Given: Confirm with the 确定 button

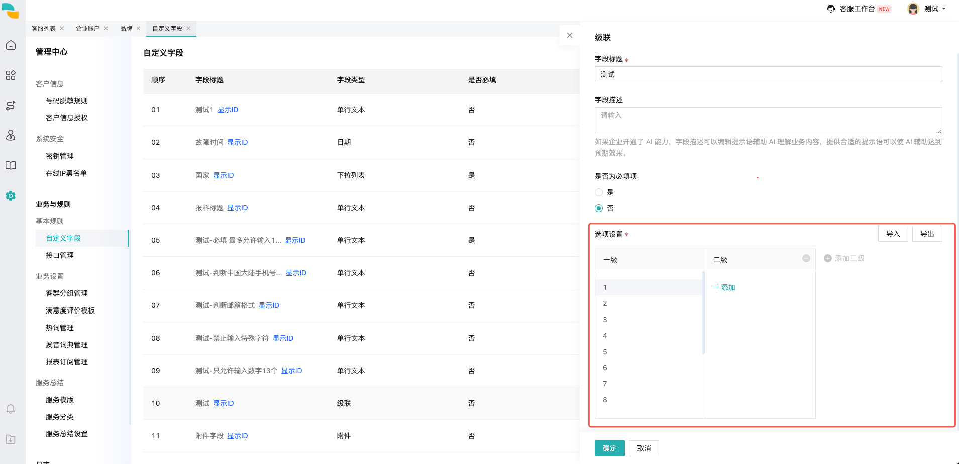Looking at the screenshot, I should [610, 448].
